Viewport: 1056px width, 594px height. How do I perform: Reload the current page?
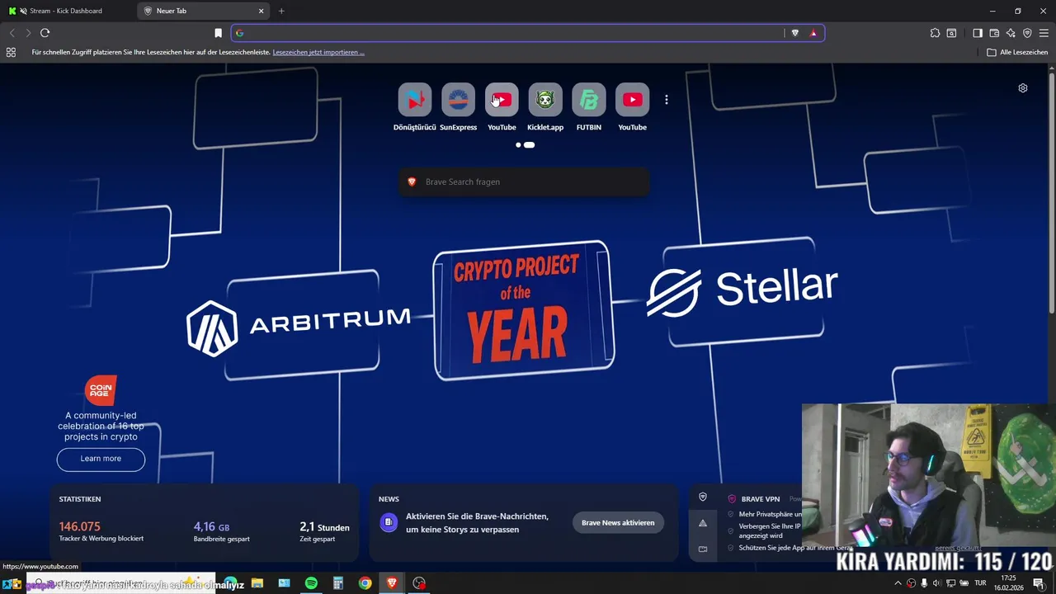[45, 33]
